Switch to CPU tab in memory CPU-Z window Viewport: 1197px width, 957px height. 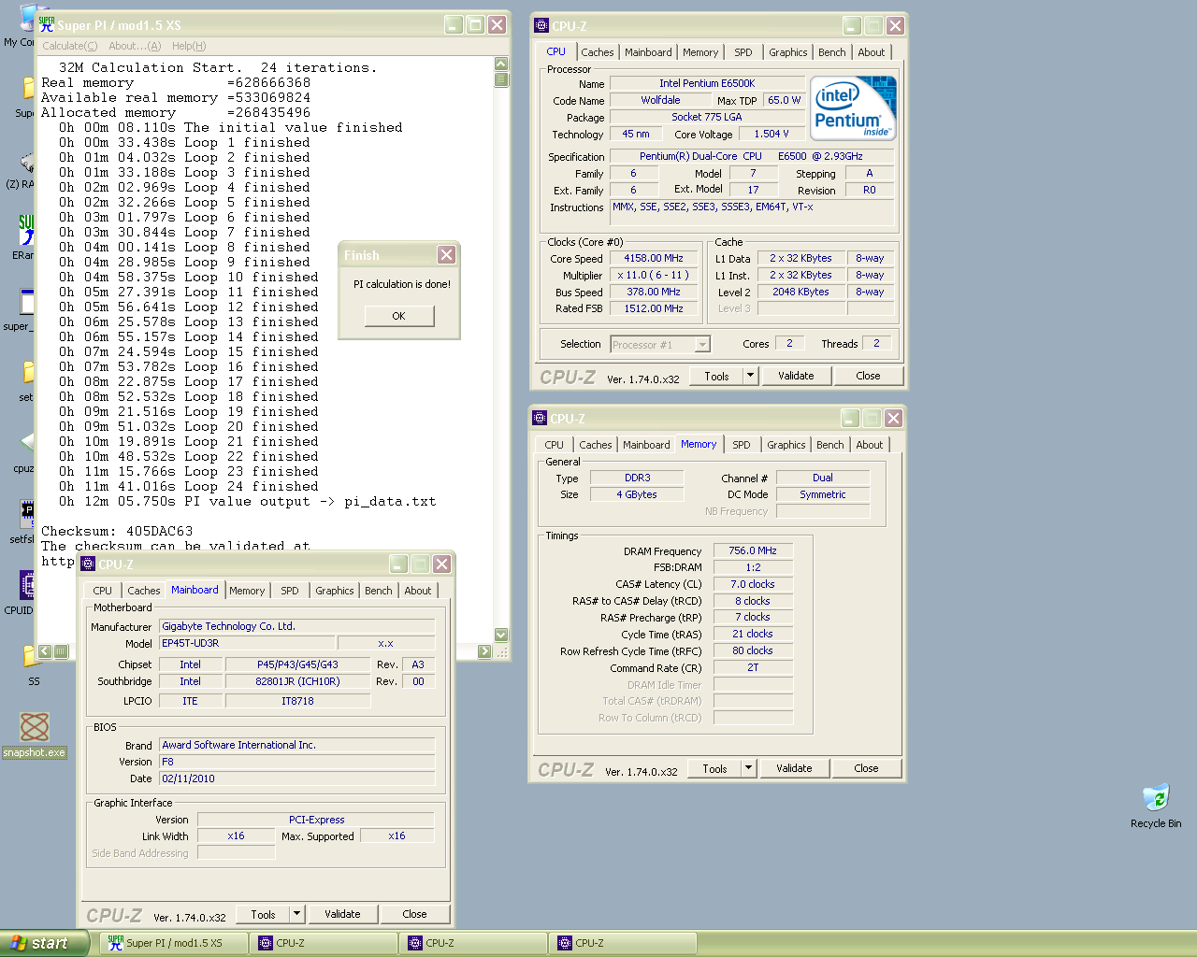(x=554, y=445)
